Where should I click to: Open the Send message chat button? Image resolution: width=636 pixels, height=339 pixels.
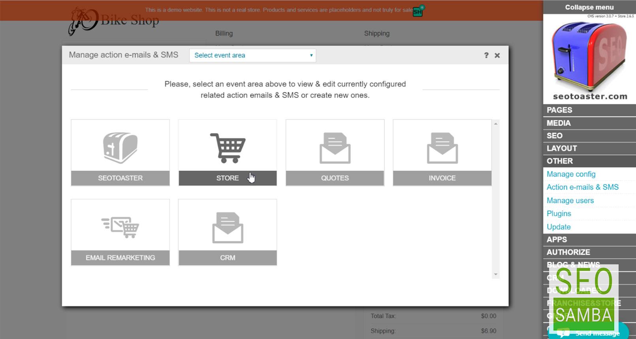pyautogui.click(x=589, y=332)
